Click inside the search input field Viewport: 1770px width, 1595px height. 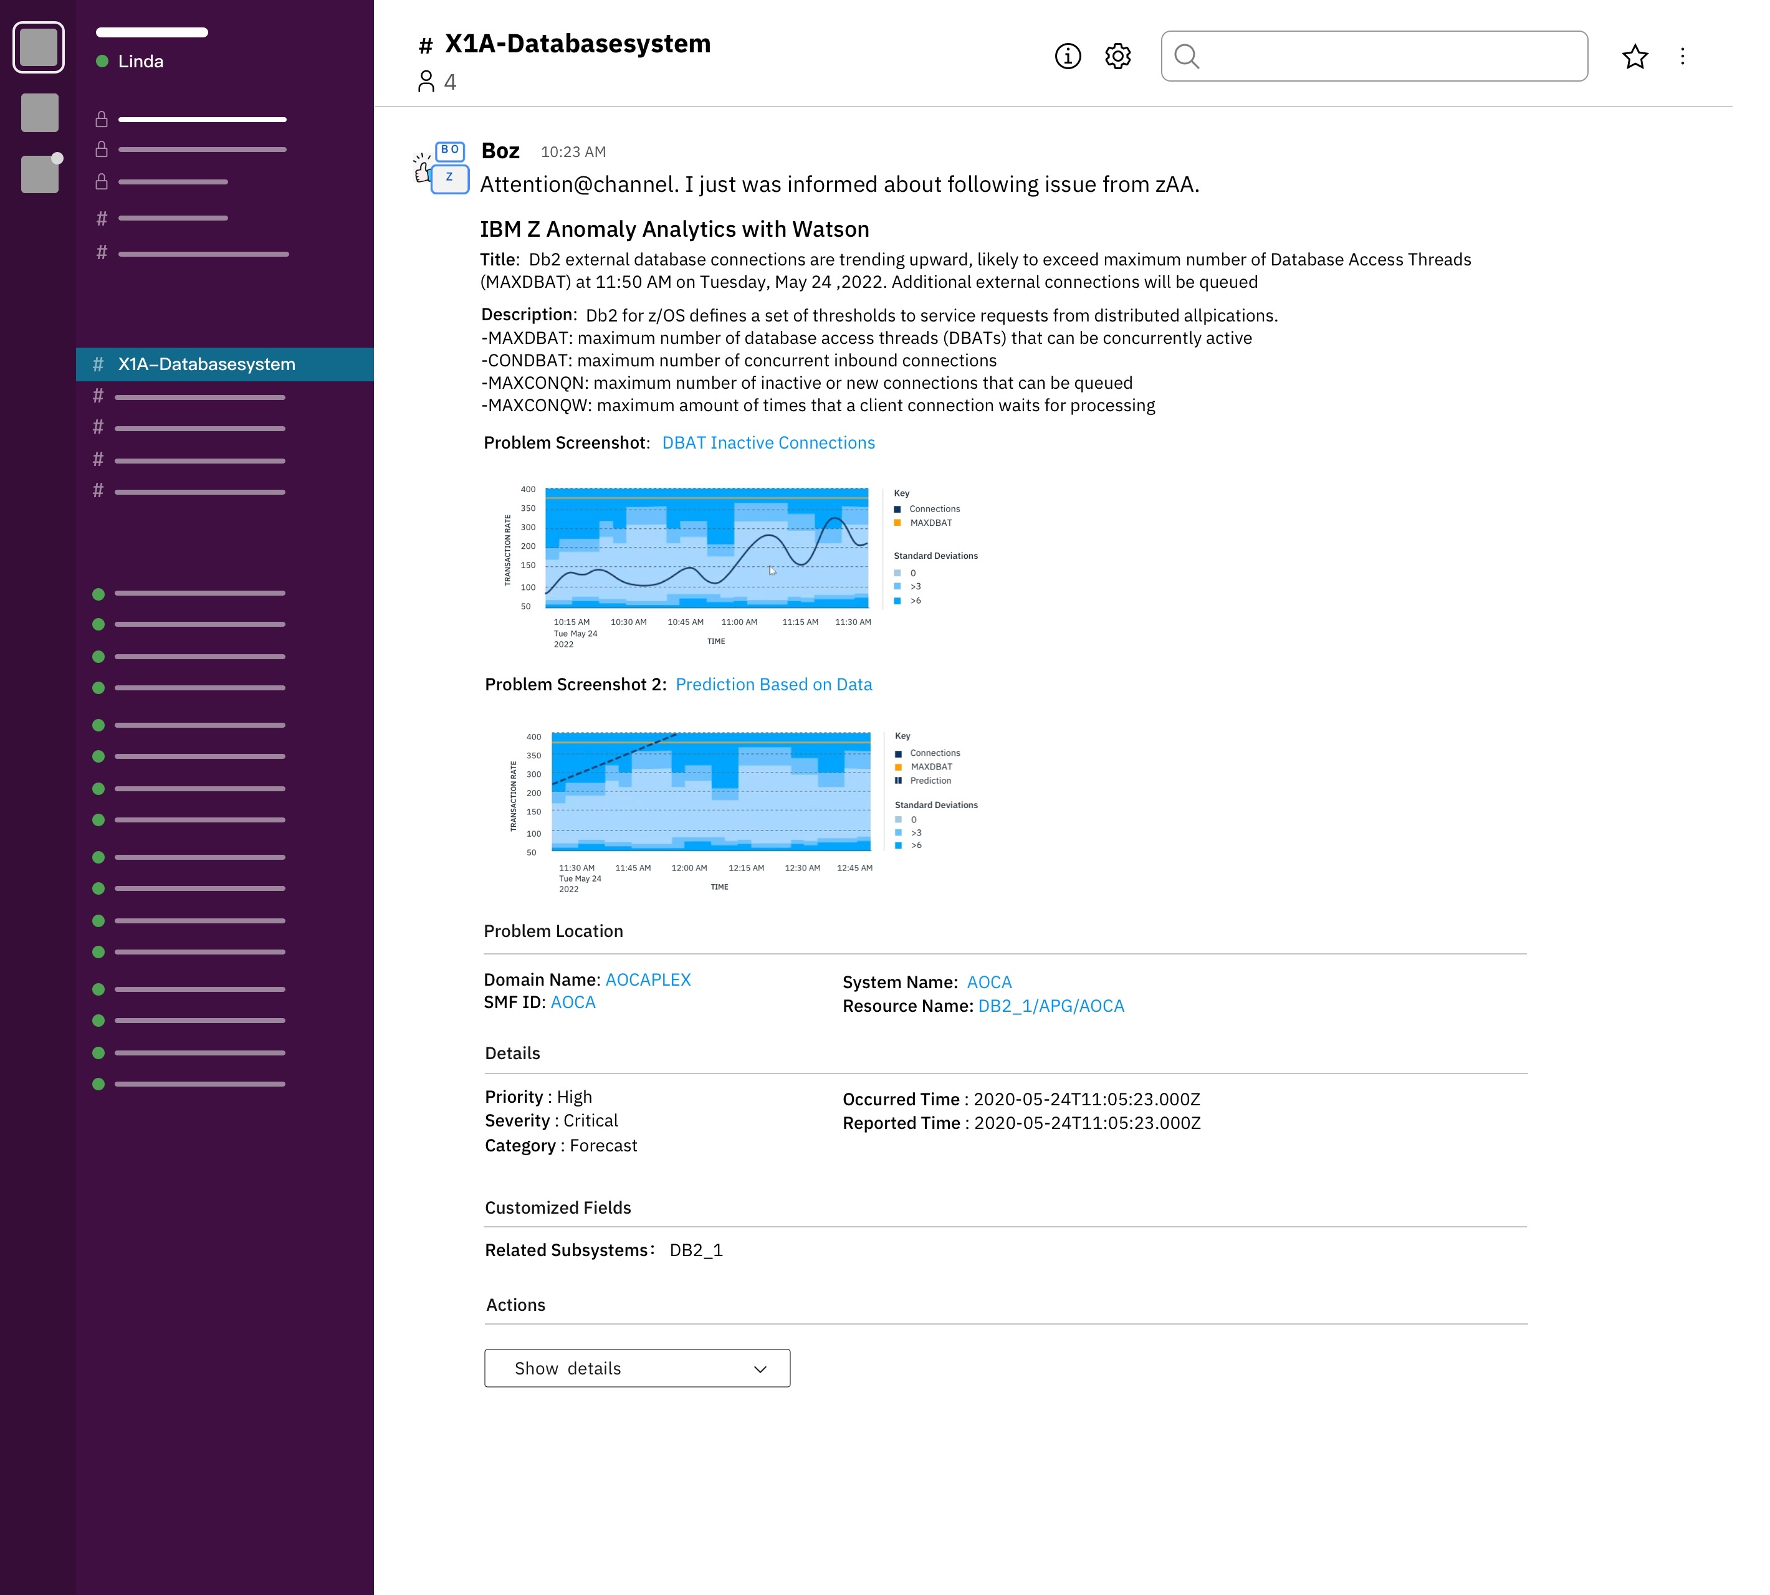[1376, 56]
